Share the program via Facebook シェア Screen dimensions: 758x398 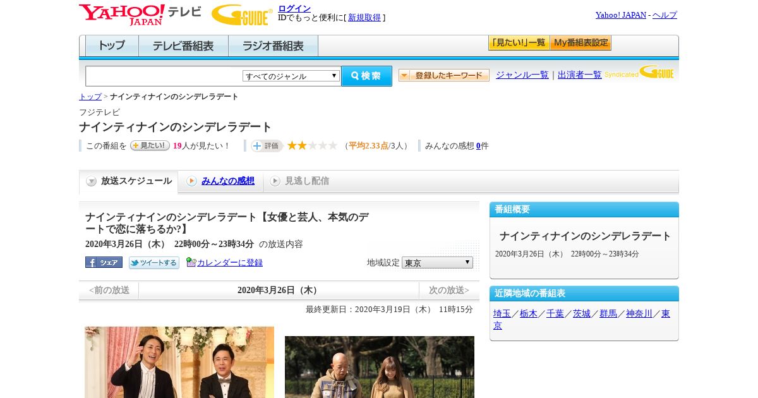tap(104, 262)
